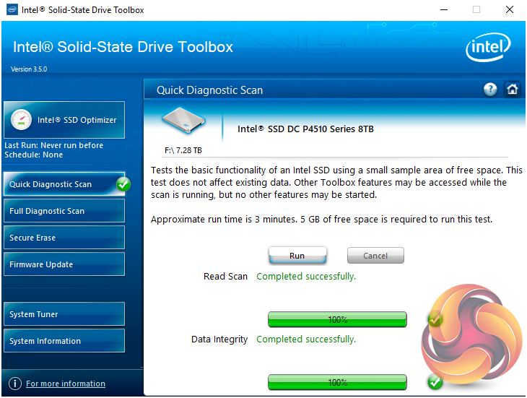This screenshot has width=527, height=398.
Task: Click the Intel app icon in the title bar
Action: [x=12, y=9]
